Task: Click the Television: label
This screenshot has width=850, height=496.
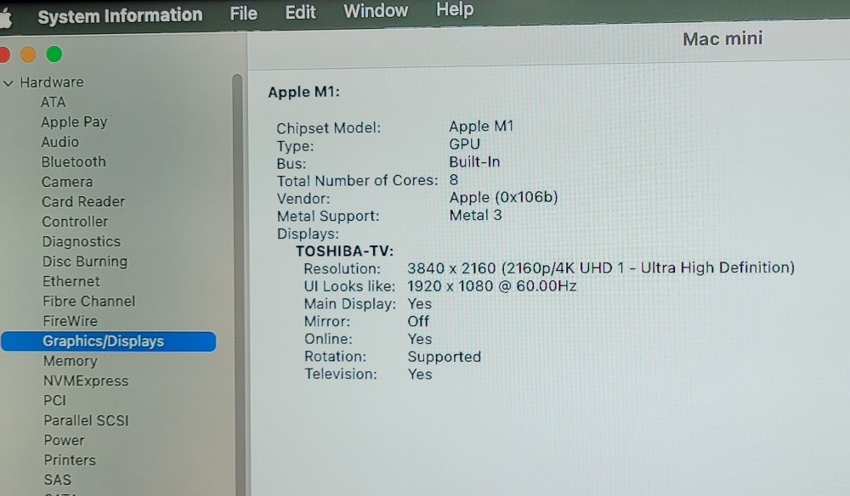Action: [341, 375]
